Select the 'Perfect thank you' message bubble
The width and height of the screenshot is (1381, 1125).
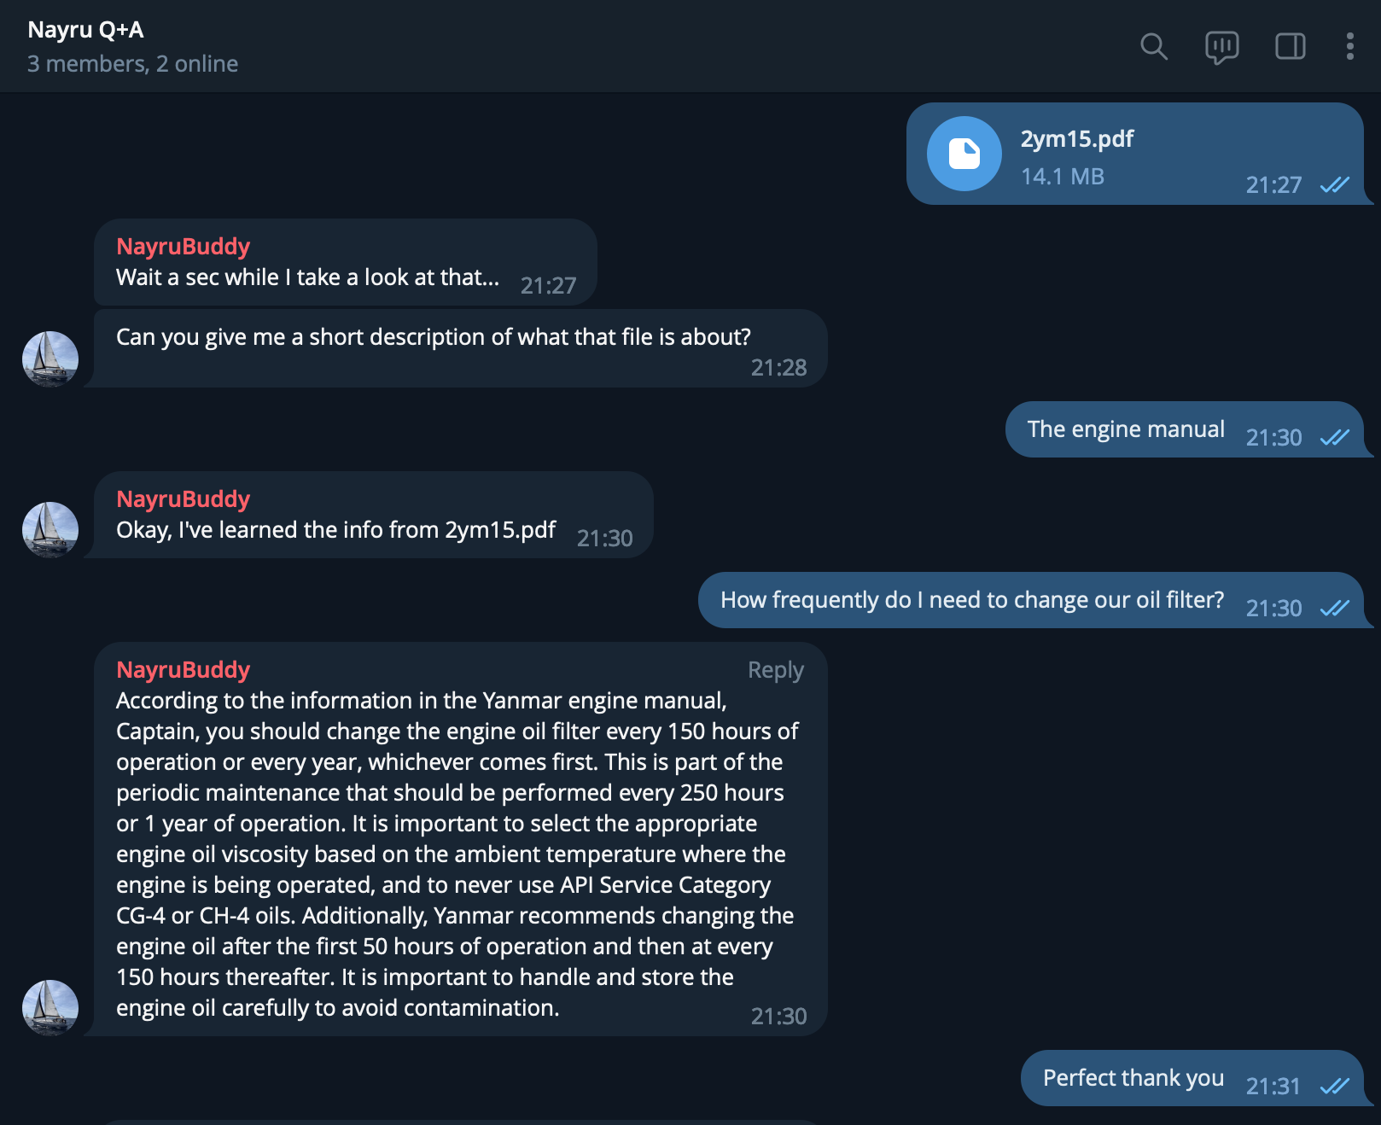[1133, 1078]
